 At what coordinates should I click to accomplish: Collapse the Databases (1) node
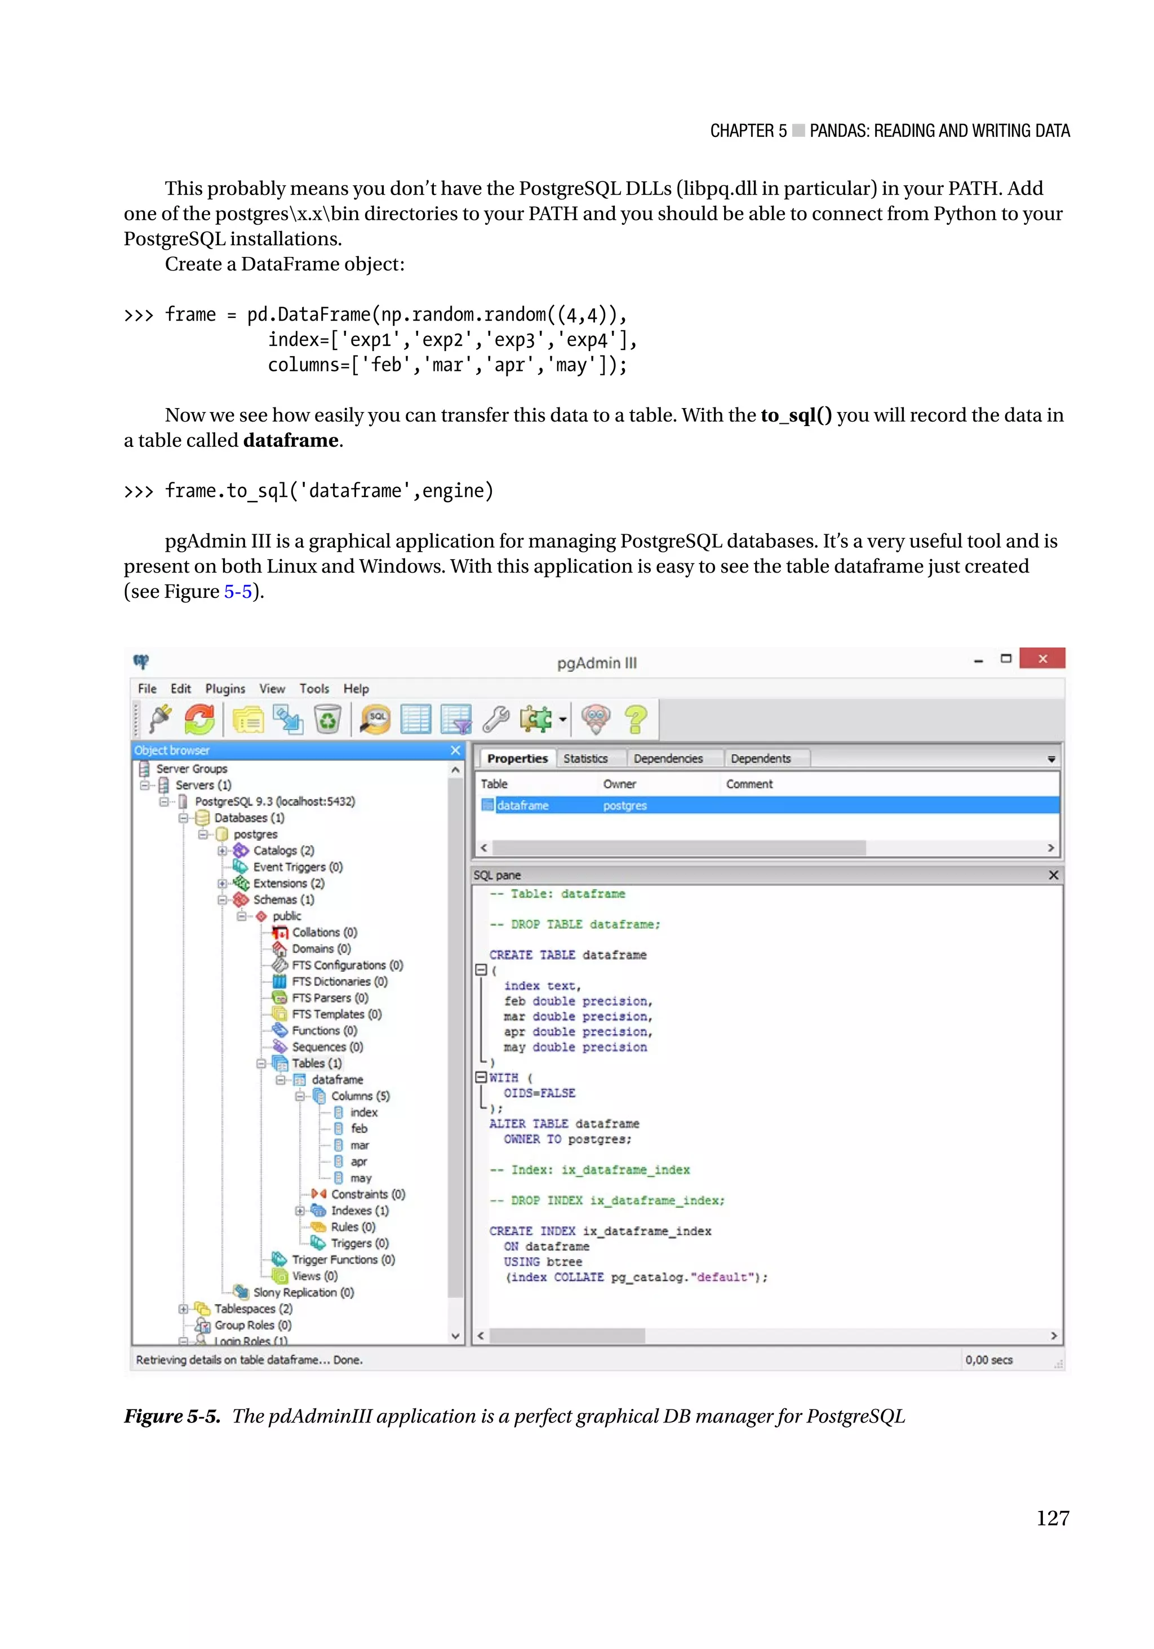(x=184, y=818)
